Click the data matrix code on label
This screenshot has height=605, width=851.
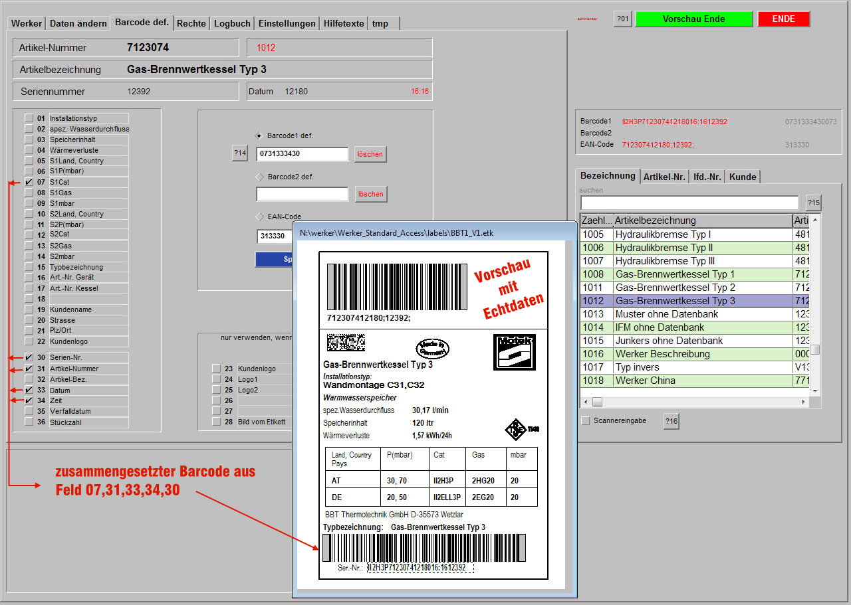click(346, 343)
